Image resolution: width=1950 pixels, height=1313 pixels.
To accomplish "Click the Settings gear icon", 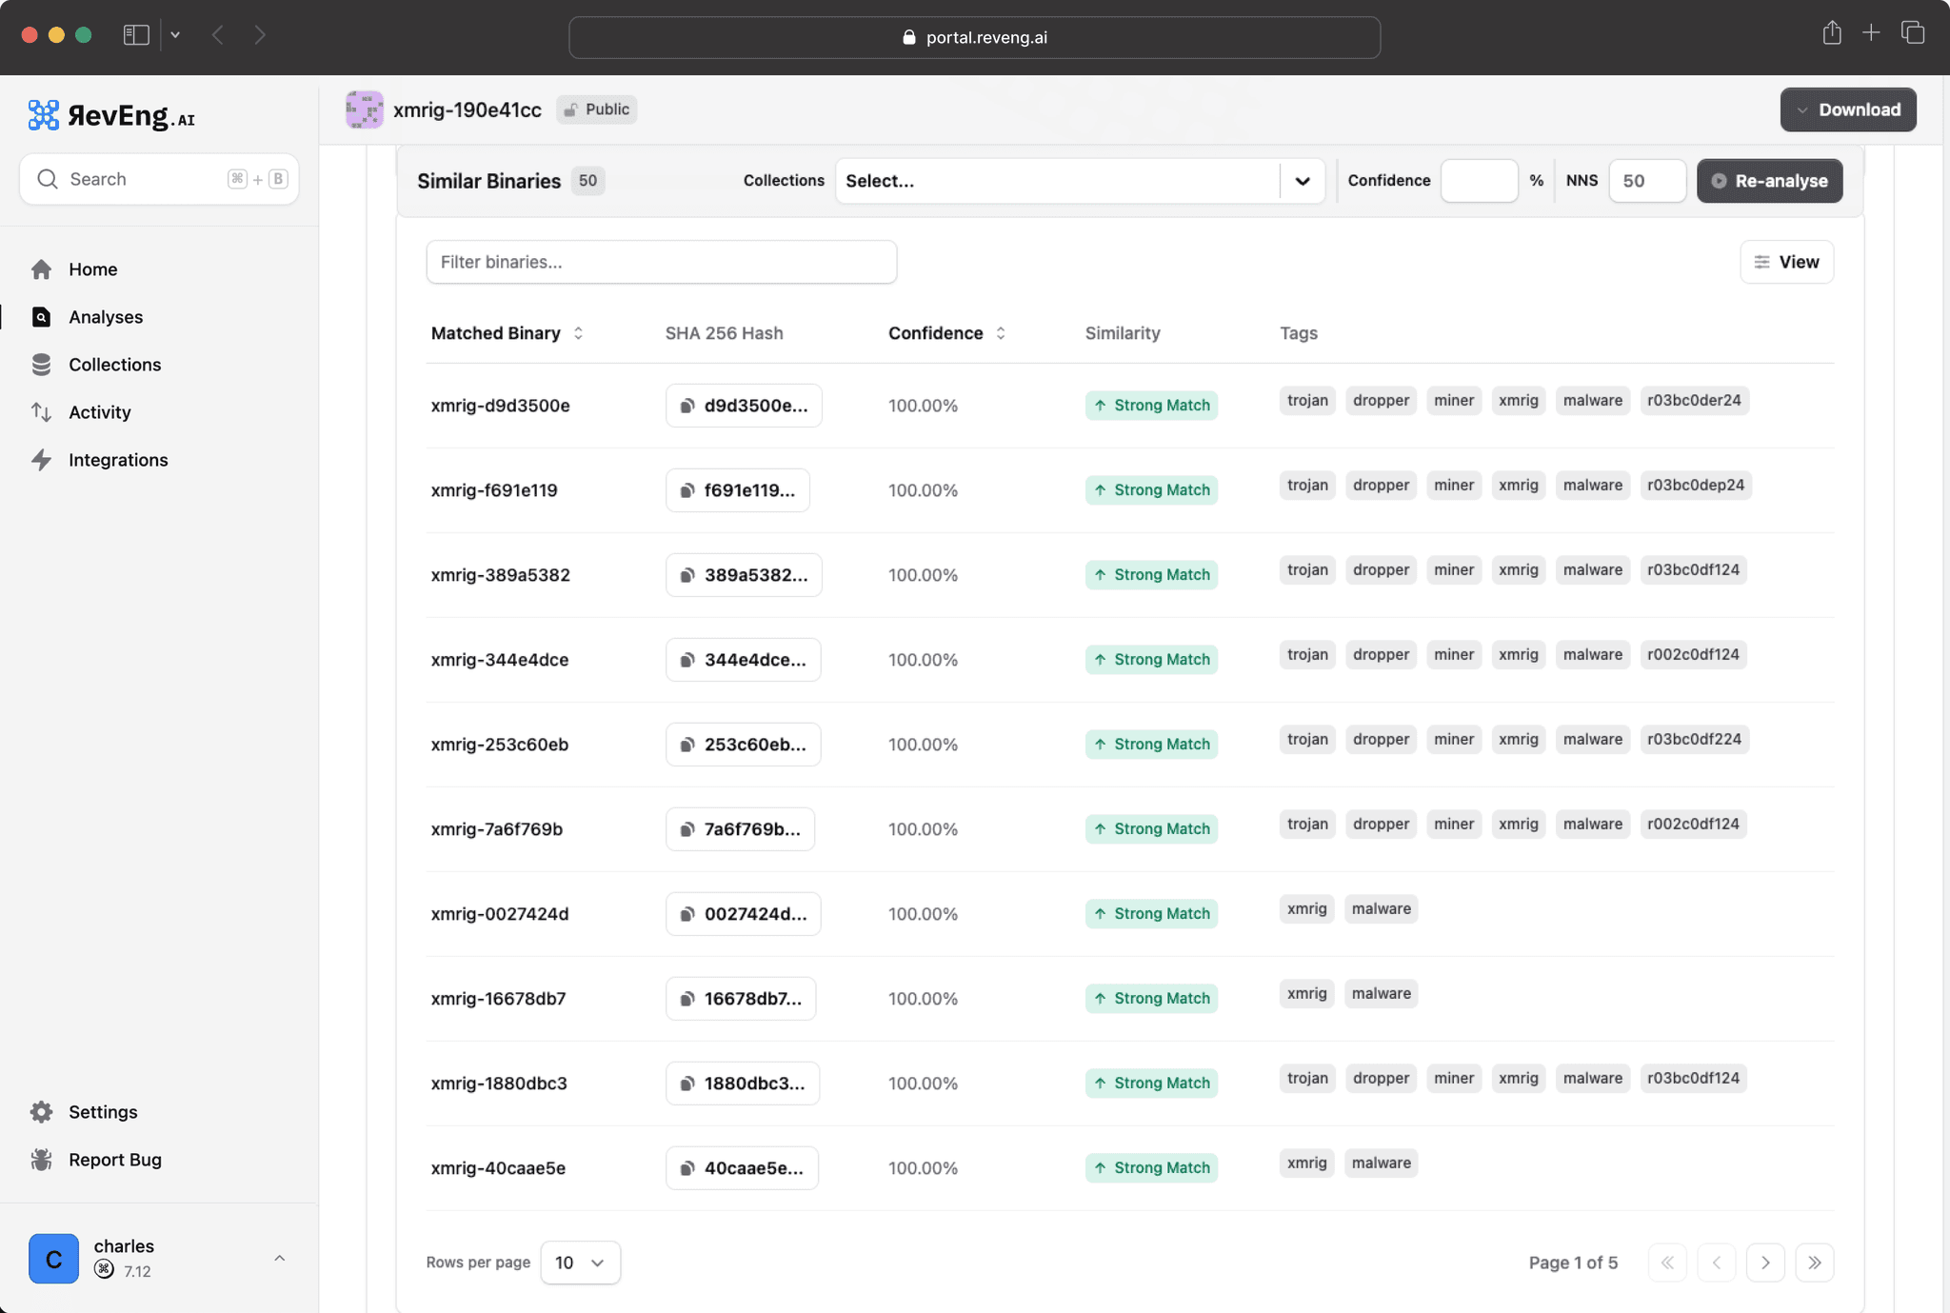I will 42,1111.
